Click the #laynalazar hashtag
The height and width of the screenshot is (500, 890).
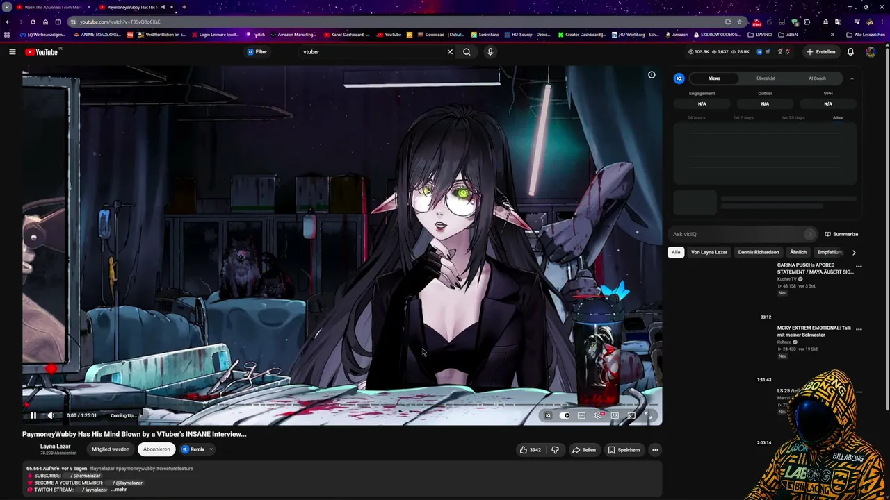pyautogui.click(x=102, y=469)
